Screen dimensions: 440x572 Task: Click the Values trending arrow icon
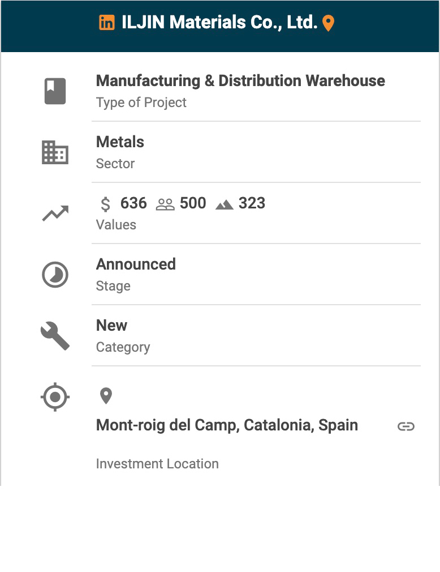coord(55,214)
